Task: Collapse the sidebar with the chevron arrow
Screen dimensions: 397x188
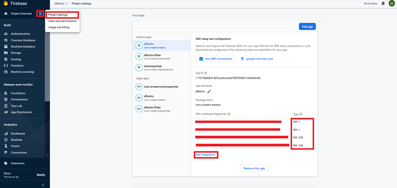Action: point(43,185)
